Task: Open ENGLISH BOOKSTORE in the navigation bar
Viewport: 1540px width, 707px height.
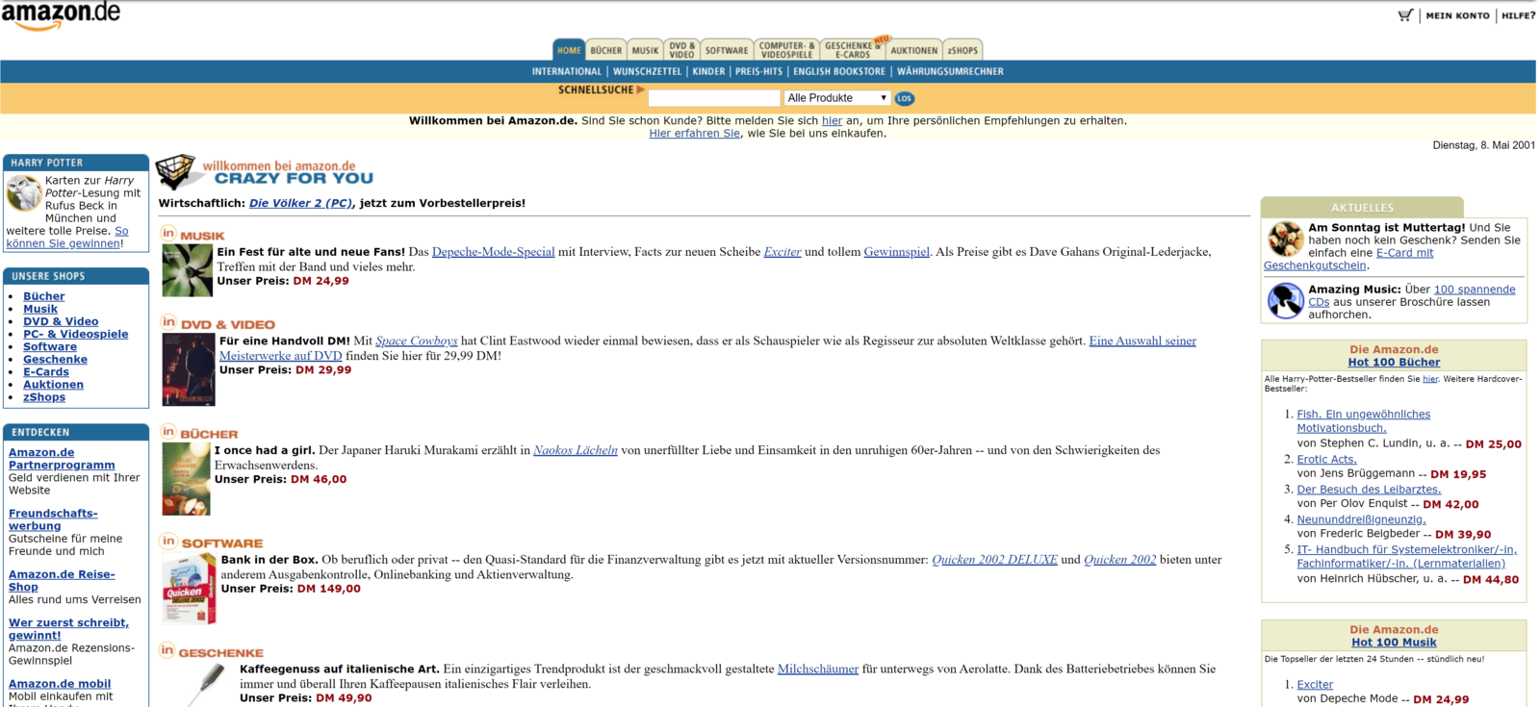Action: [839, 72]
